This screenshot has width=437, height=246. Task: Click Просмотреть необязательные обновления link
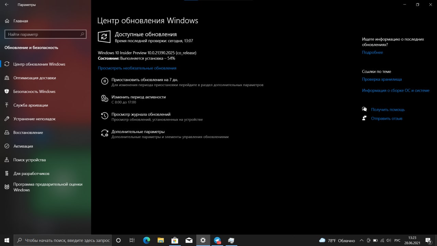[137, 68]
